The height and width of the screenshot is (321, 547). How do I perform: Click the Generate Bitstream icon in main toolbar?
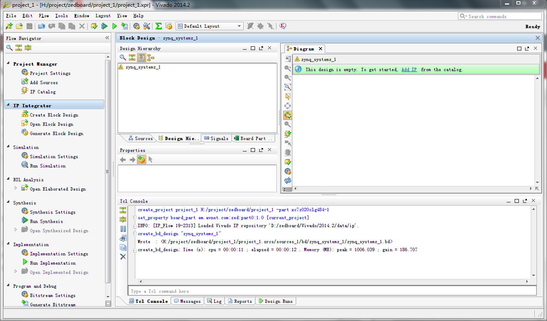coord(124,26)
